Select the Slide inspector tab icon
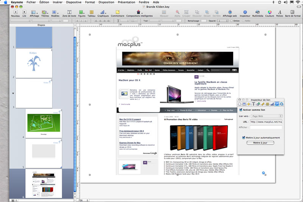The width and height of the screenshot is (303, 202). (244, 104)
